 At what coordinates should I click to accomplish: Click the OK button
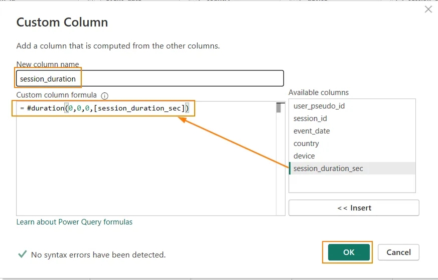point(349,252)
